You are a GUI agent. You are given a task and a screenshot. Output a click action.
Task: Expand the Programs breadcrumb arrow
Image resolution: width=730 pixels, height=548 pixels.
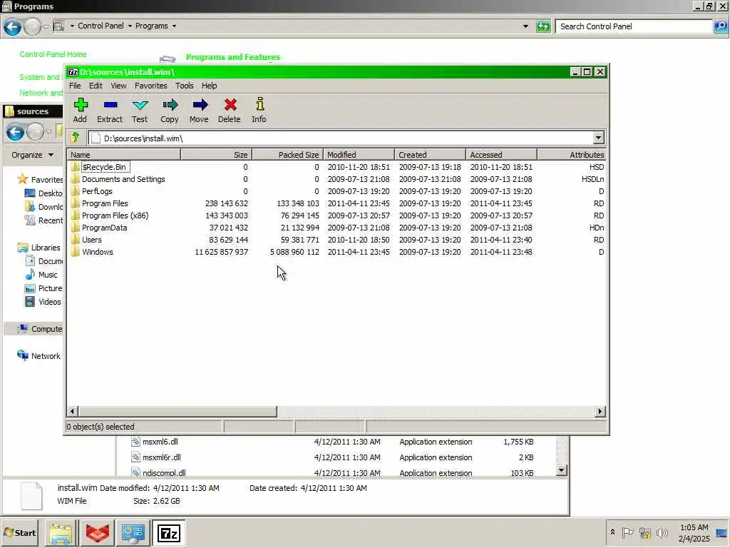[x=174, y=26]
